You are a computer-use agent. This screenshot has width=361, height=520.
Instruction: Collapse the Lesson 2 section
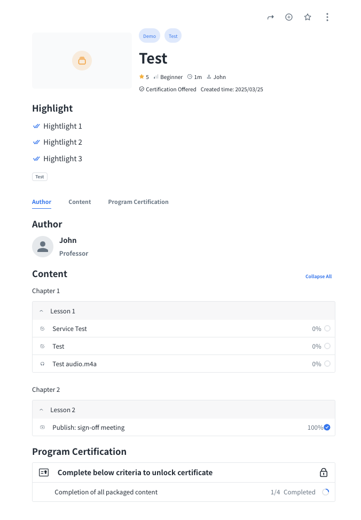click(x=41, y=410)
